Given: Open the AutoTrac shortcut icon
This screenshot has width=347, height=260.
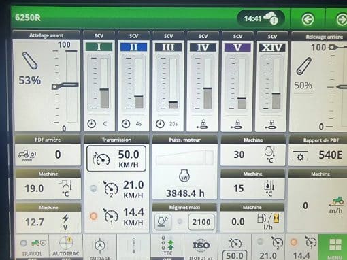Looking at the screenshot, I should 66,246.
